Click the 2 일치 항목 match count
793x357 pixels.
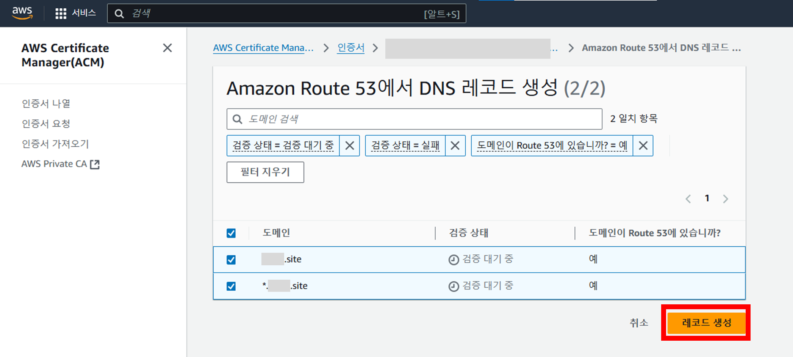(633, 119)
